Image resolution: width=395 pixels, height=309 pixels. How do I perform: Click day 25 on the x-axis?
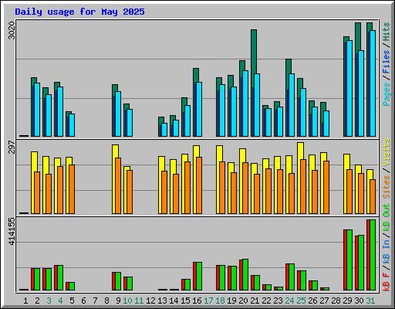(x=301, y=301)
